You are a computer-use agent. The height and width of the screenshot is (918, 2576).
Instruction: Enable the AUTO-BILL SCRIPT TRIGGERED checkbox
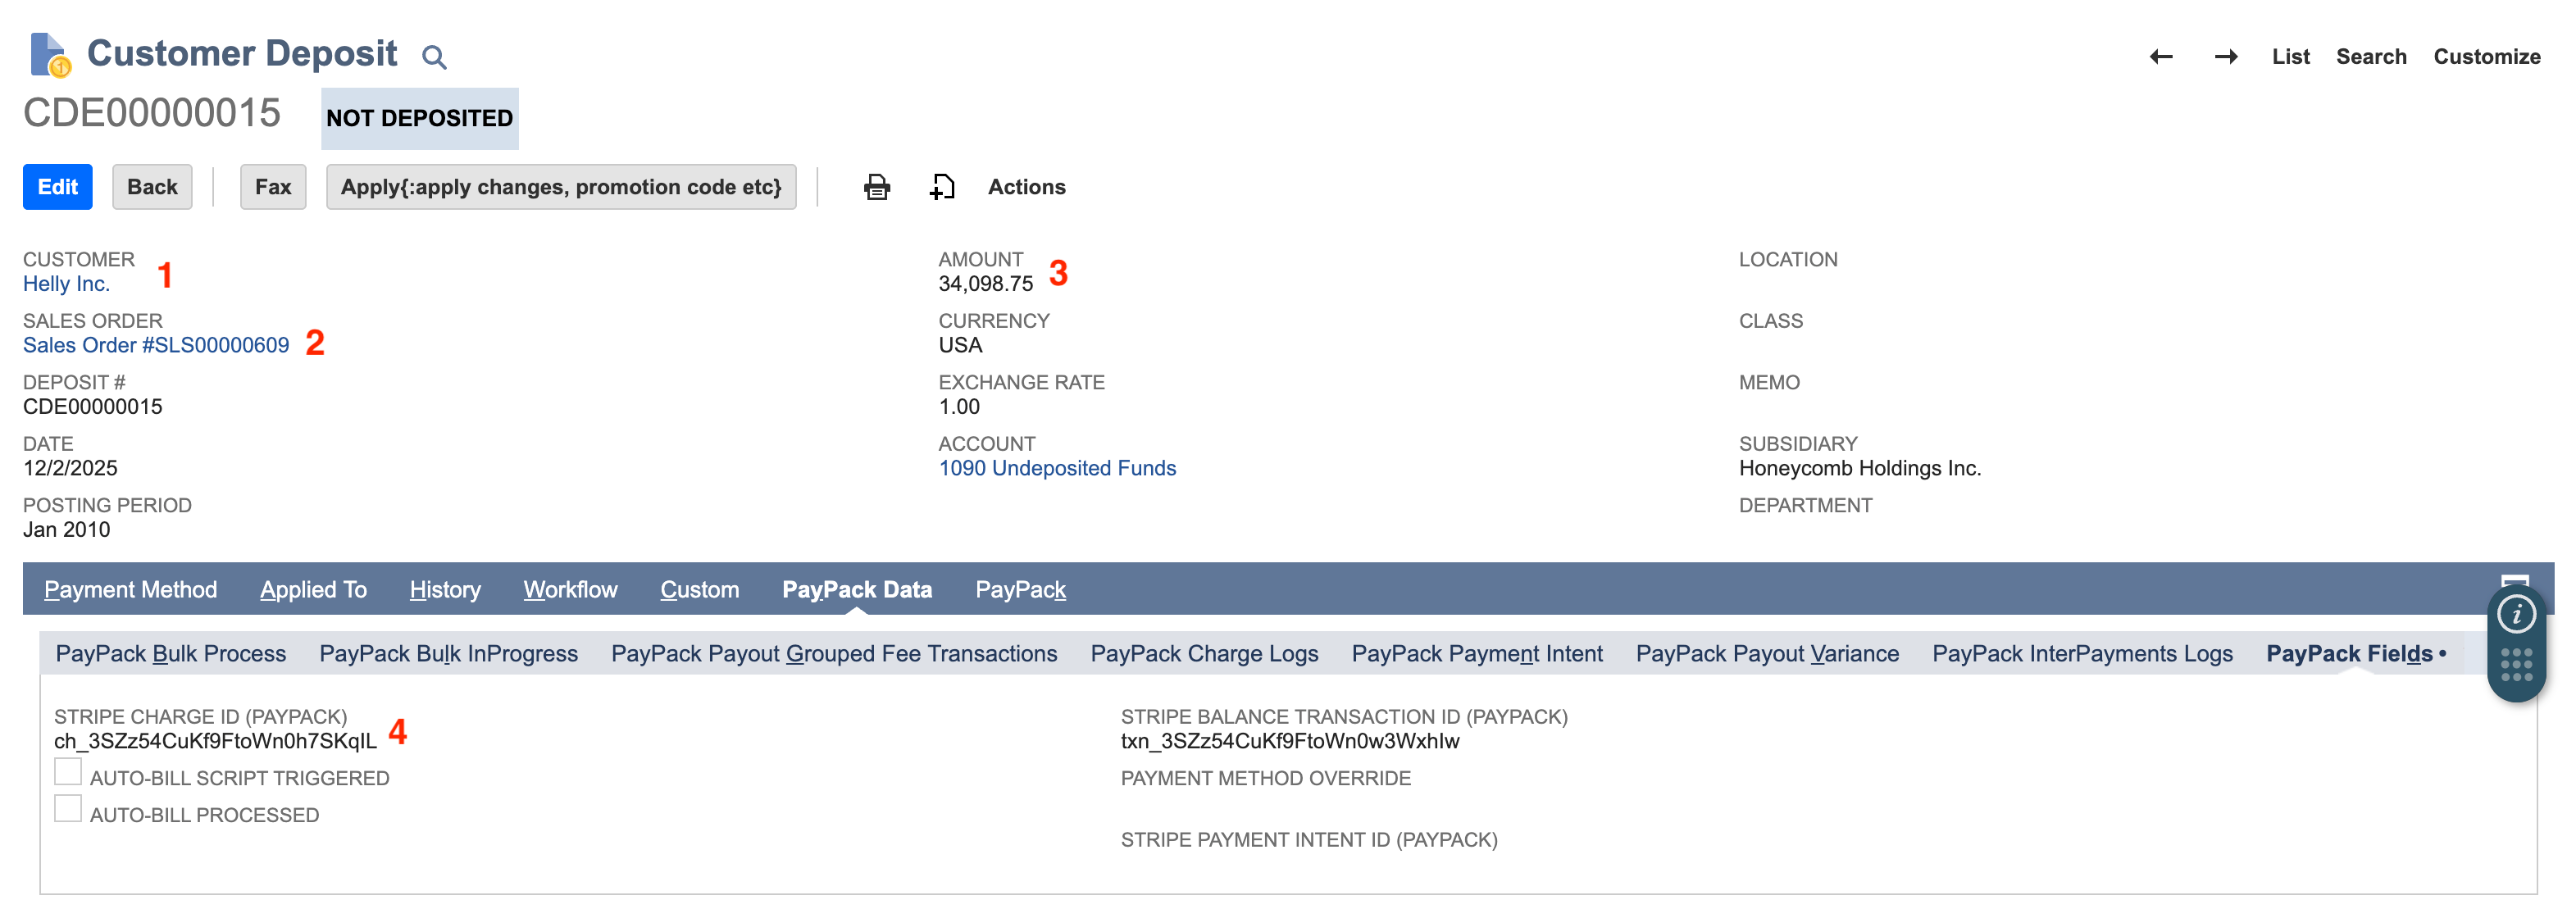[67, 771]
